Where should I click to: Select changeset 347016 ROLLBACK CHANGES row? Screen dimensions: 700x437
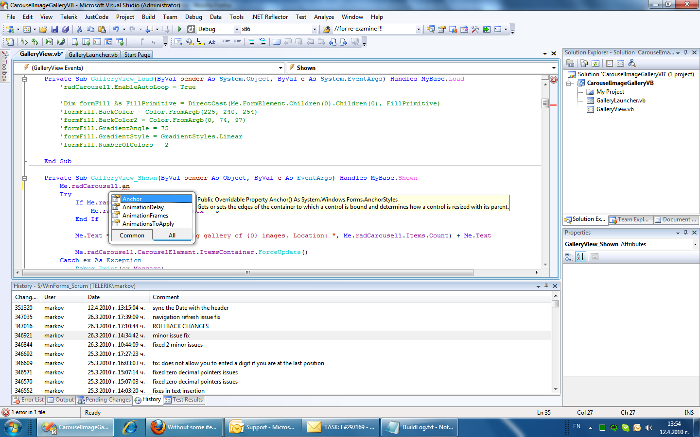click(282, 326)
